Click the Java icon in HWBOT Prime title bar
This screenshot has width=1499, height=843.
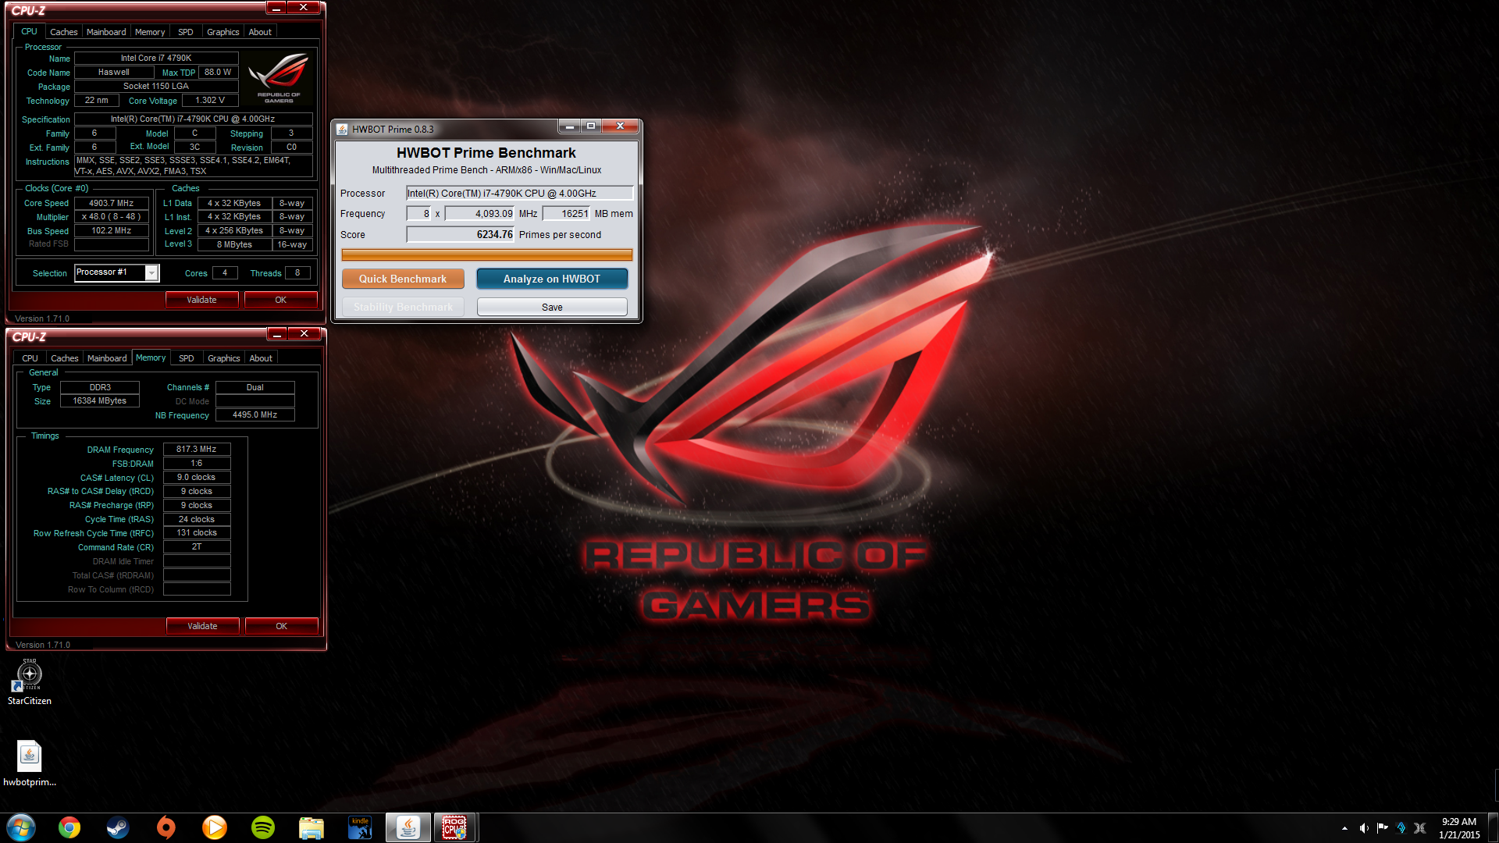click(342, 130)
